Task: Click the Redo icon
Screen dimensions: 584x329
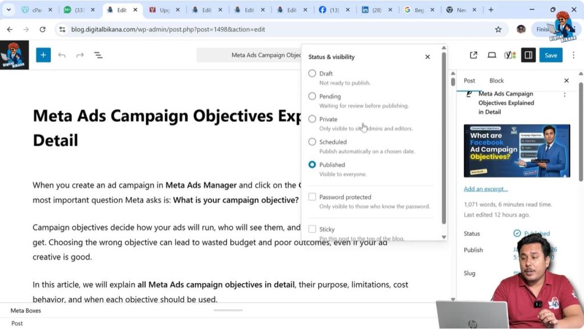Action: point(80,55)
